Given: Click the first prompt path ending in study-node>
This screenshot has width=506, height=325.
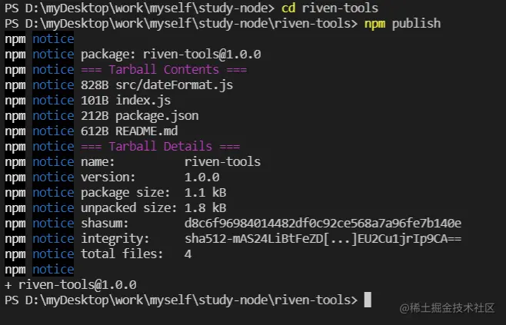Looking at the screenshot, I should click(140, 8).
